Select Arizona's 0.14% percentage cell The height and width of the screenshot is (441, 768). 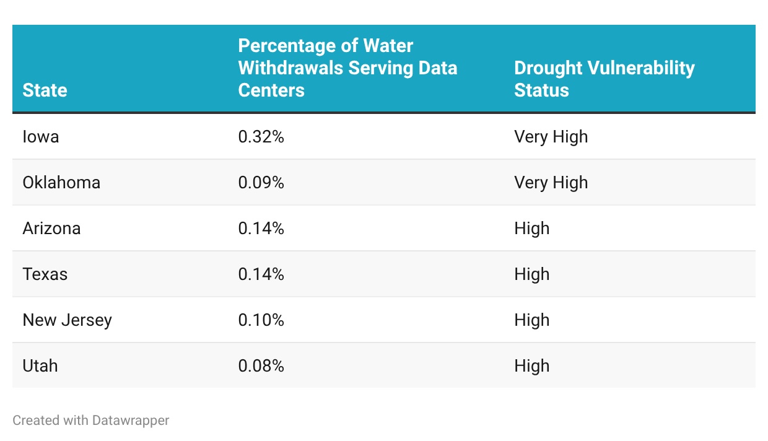point(261,228)
